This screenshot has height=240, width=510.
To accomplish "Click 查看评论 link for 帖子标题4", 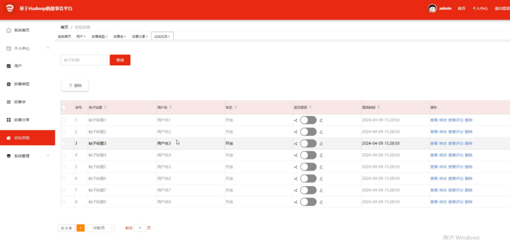I will (x=456, y=155).
